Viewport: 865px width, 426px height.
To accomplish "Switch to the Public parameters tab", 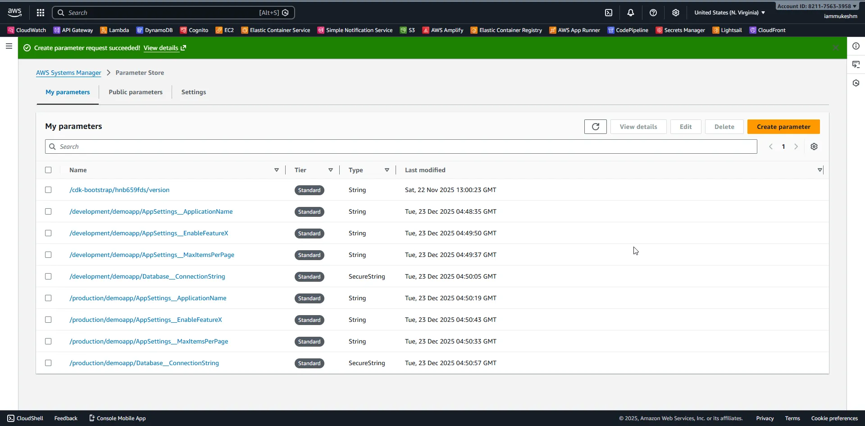I will 136,92.
